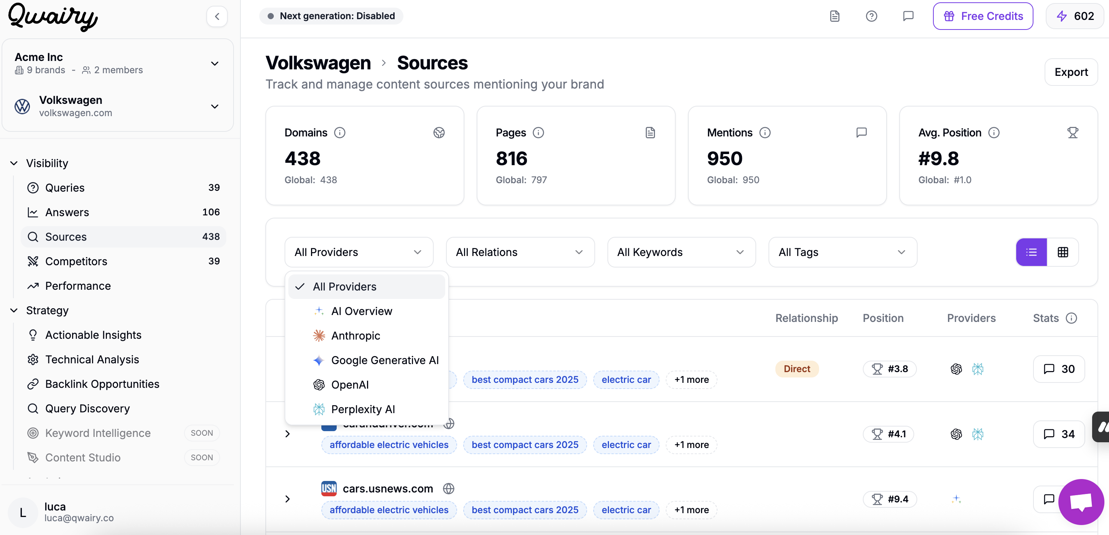Open the All Relations dropdown

(x=520, y=252)
